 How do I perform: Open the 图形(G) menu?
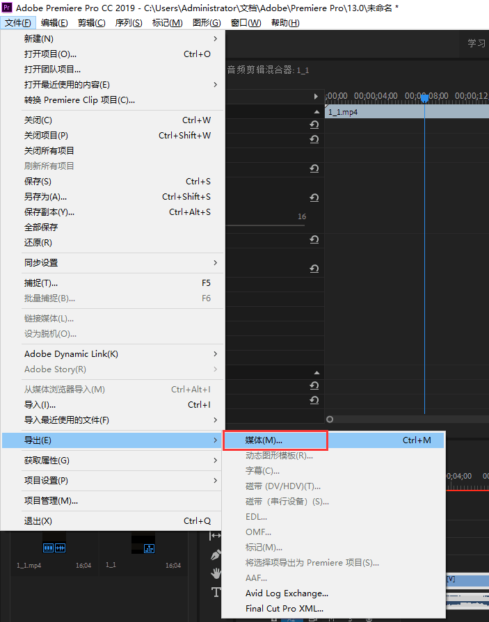click(207, 22)
